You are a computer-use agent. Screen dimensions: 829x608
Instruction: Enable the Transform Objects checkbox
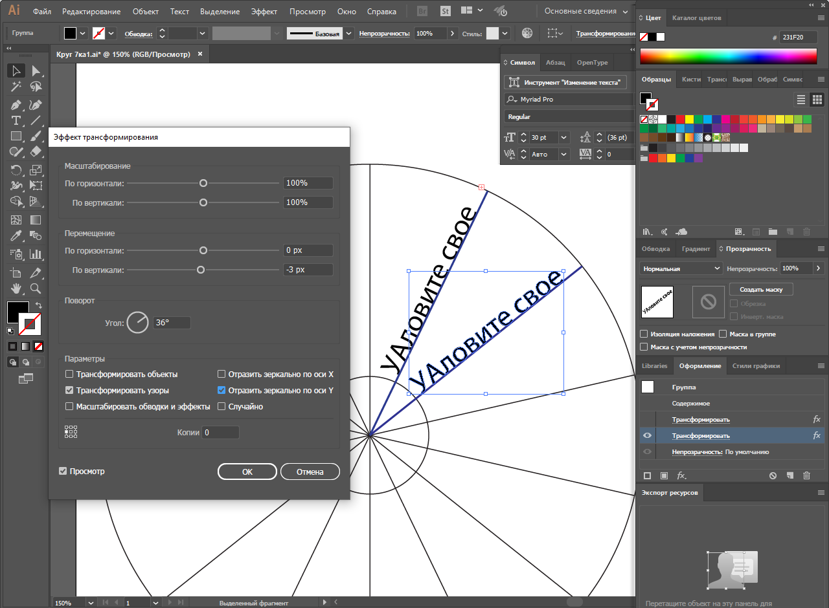(x=69, y=374)
